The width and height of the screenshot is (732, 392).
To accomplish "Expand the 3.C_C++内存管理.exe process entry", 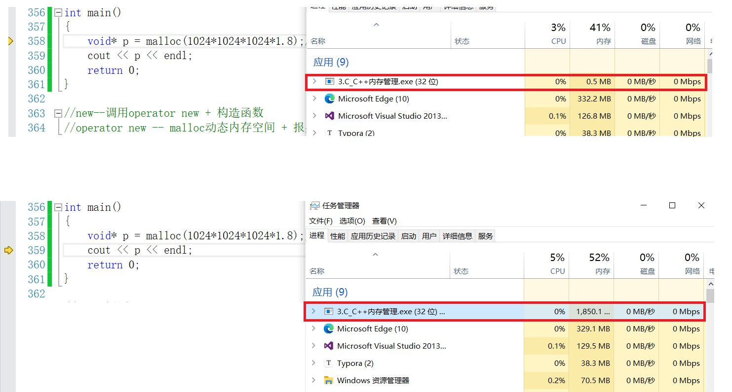I will click(x=314, y=311).
